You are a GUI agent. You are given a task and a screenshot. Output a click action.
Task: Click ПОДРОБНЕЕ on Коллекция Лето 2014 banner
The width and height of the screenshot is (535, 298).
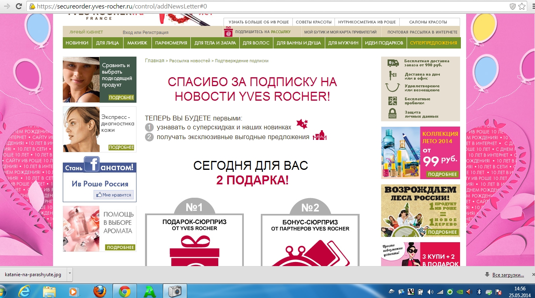click(442, 174)
